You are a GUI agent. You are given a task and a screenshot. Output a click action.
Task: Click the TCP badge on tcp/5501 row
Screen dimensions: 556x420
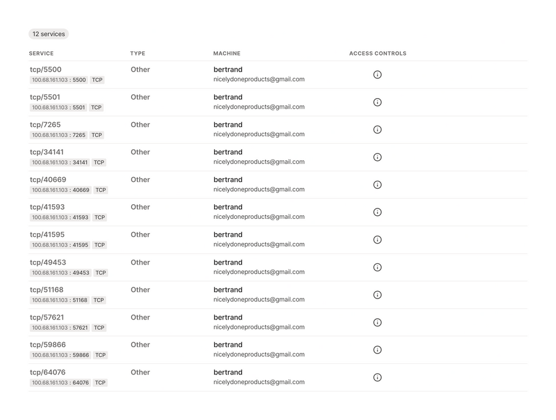pos(96,107)
